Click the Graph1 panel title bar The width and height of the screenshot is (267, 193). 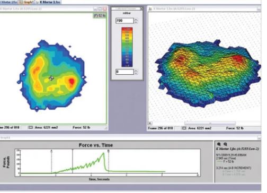coord(131,137)
